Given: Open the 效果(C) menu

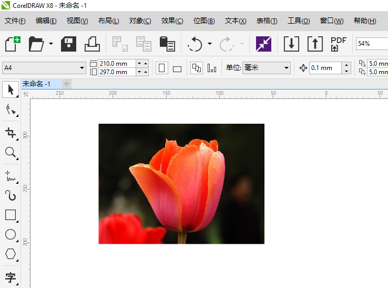Looking at the screenshot, I should [172, 21].
